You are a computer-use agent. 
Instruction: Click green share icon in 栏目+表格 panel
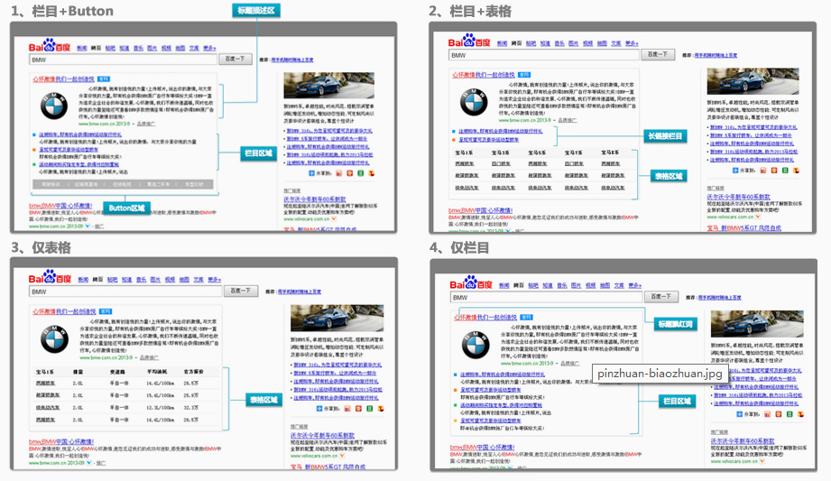click(785, 171)
